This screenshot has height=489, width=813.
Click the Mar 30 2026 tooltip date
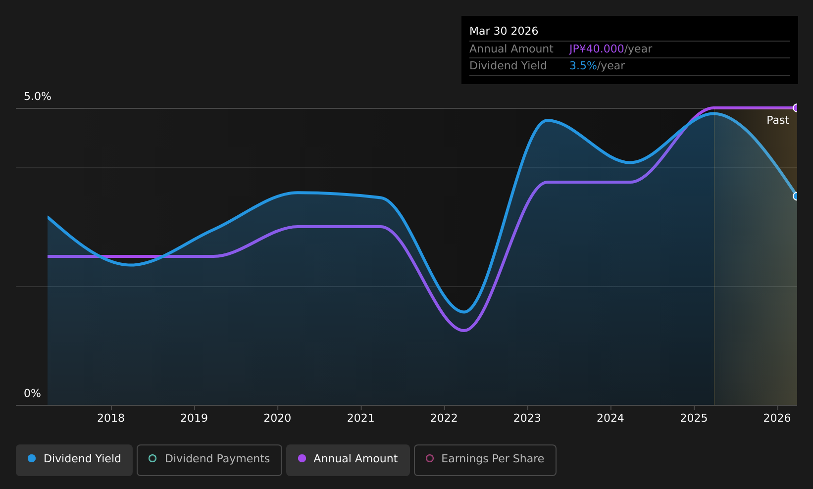(504, 31)
